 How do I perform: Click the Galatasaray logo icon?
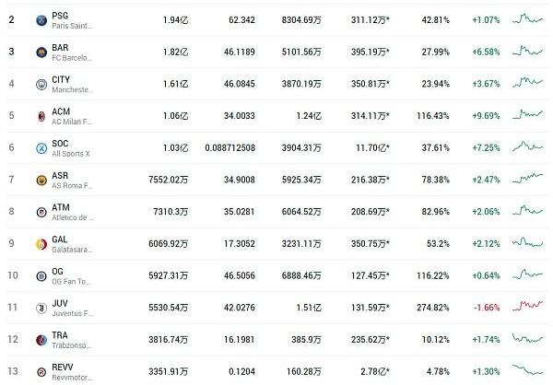coord(41,244)
